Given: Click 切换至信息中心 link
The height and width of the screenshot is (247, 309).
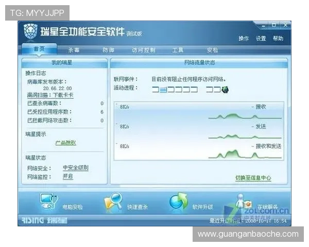Looking at the screenshot, I should [x=253, y=178].
